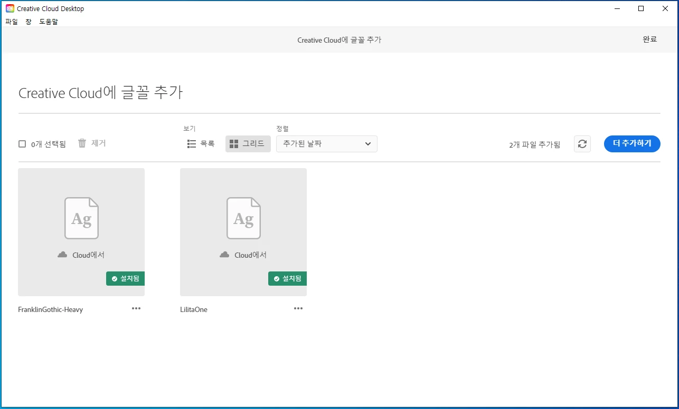Click the 더 추가하기 button

[632, 143]
